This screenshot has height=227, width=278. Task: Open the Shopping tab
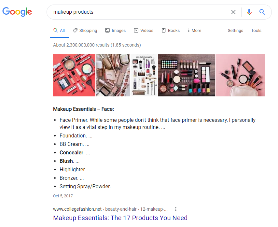pyautogui.click(x=85, y=30)
